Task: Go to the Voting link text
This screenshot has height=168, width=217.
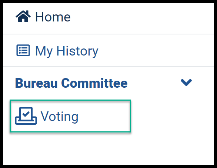Action: coord(60,117)
